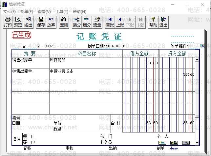The height and width of the screenshot is (156, 211).
Task: Go to previous voucher with 上张
Action: click(x=120, y=22)
